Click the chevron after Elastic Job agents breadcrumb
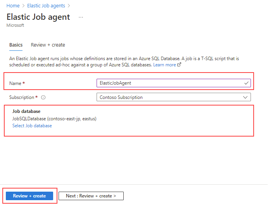Viewport: 268px width, 206px height. coord(69,6)
